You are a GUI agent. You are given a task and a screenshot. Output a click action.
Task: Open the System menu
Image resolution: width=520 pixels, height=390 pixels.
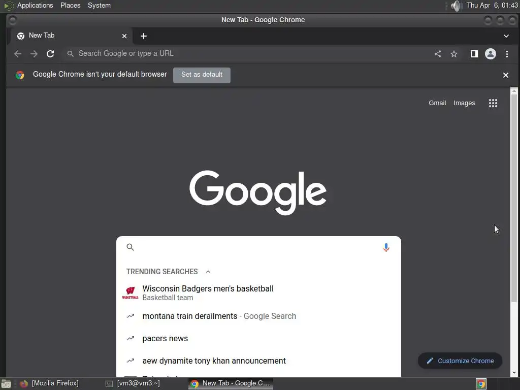click(99, 6)
